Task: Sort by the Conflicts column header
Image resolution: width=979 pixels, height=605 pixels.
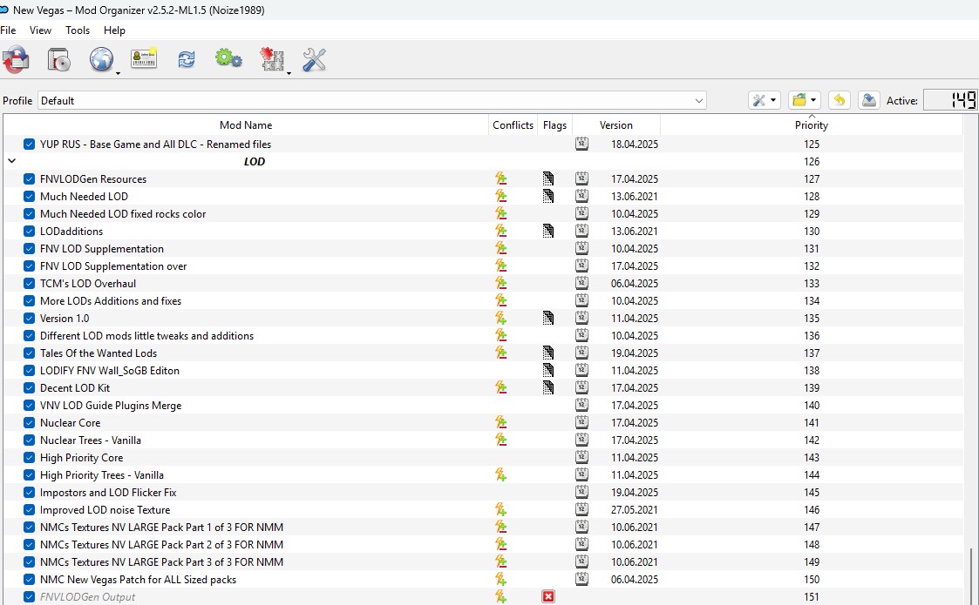Action: pos(513,124)
